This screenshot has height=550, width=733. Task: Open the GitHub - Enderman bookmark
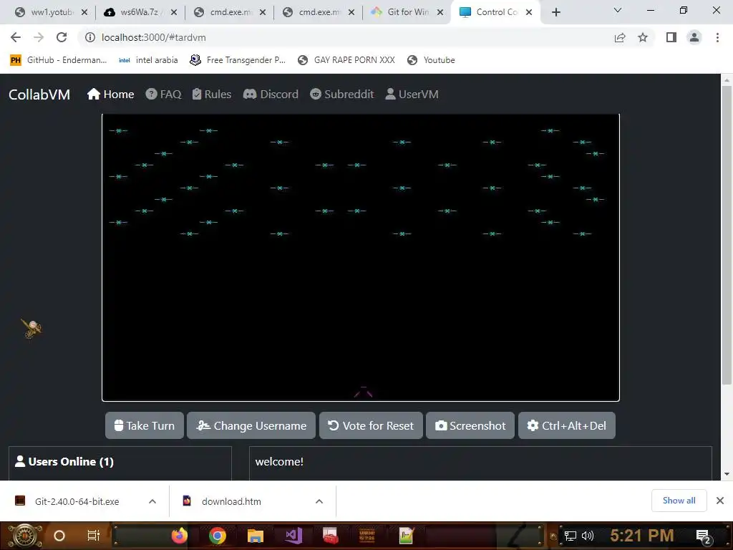[59, 60]
